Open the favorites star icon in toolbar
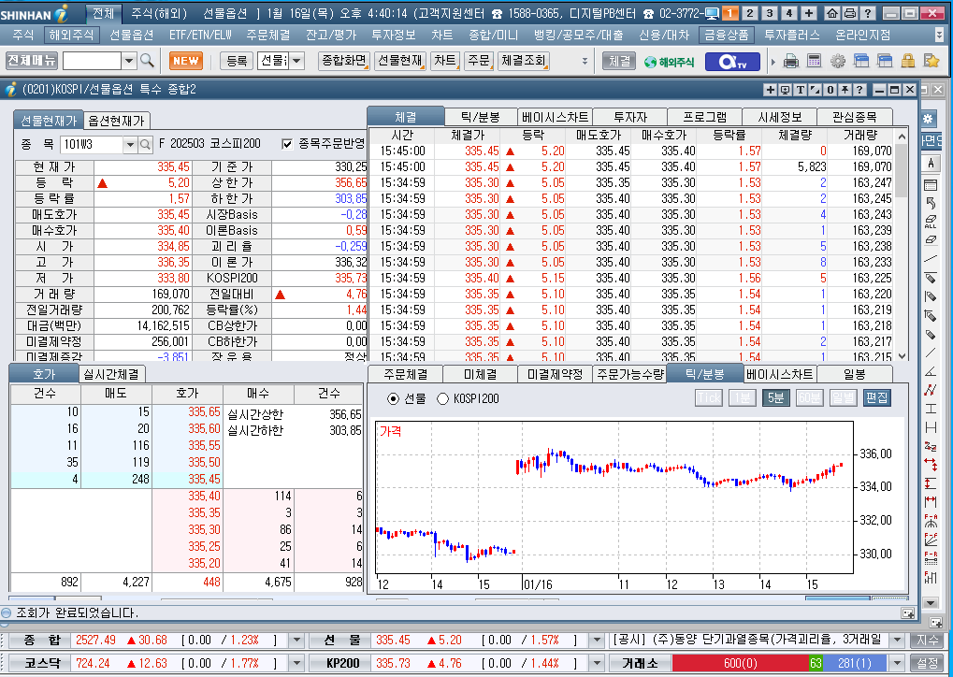Screen dimensions: 953x677 931,61
